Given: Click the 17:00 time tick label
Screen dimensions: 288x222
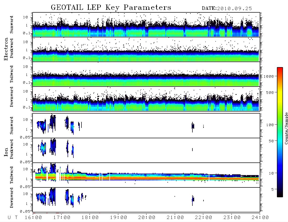Looking at the screenshot, I should 62,217.
